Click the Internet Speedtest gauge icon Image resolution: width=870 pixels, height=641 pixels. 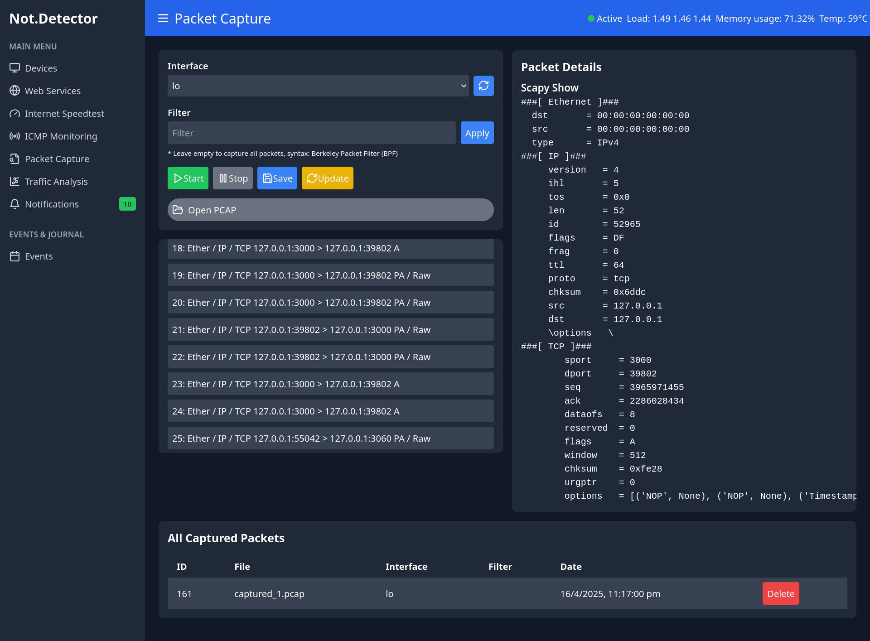pos(15,113)
